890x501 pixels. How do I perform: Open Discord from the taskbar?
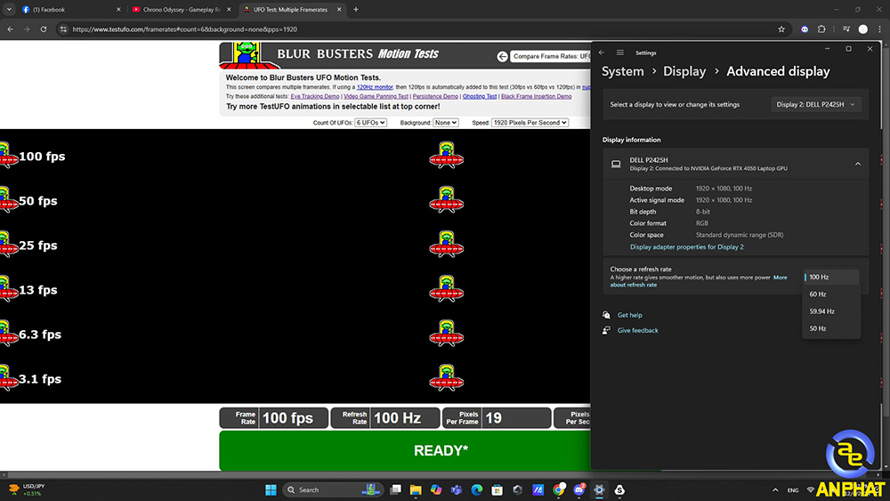tap(579, 489)
